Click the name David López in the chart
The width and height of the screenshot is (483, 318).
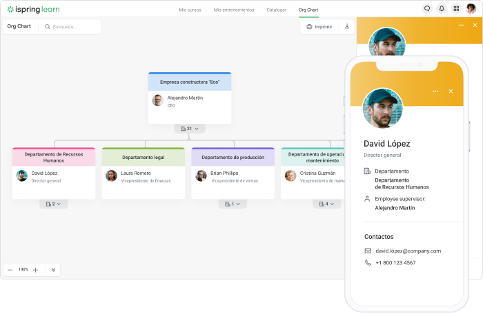[44, 173]
